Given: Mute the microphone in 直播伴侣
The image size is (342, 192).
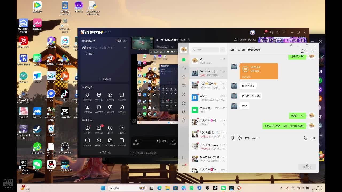Looking at the screenshot, I should click(x=136, y=141).
